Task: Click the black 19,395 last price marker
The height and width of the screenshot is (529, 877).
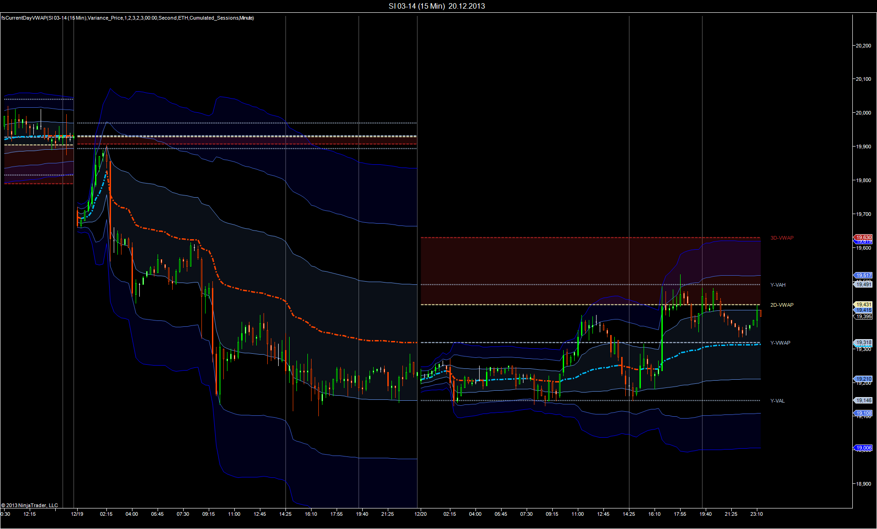Action: pos(863,316)
